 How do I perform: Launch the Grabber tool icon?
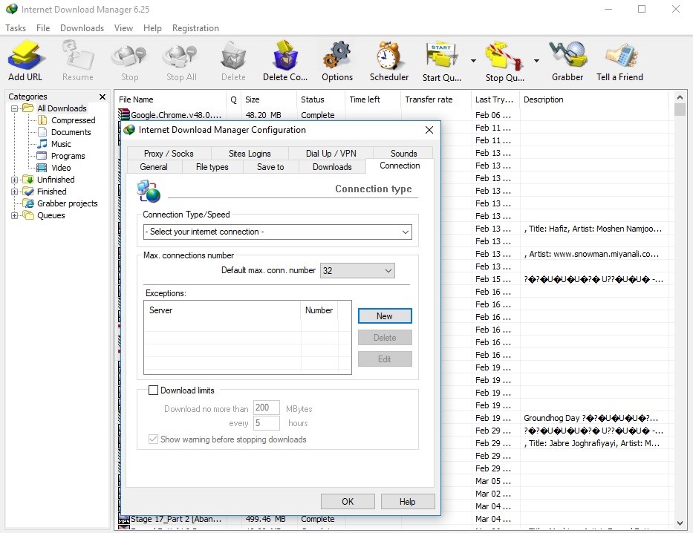[x=567, y=56]
